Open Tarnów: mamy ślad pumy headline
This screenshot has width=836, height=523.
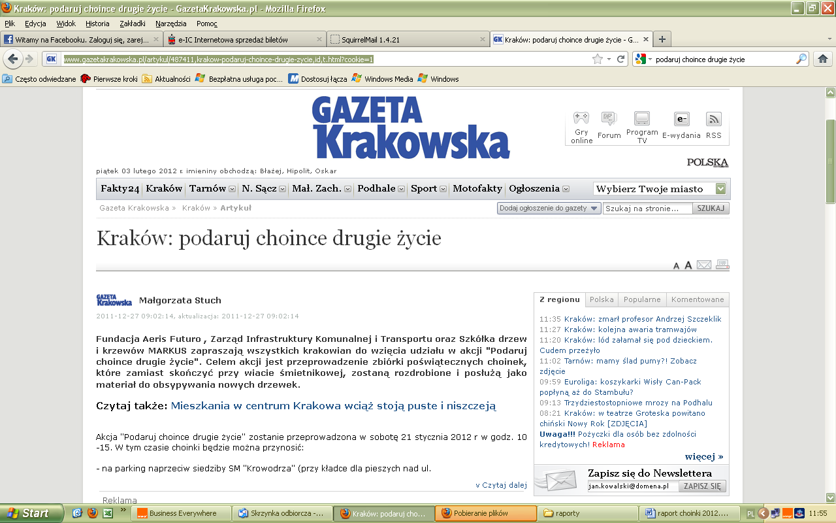[618, 366]
